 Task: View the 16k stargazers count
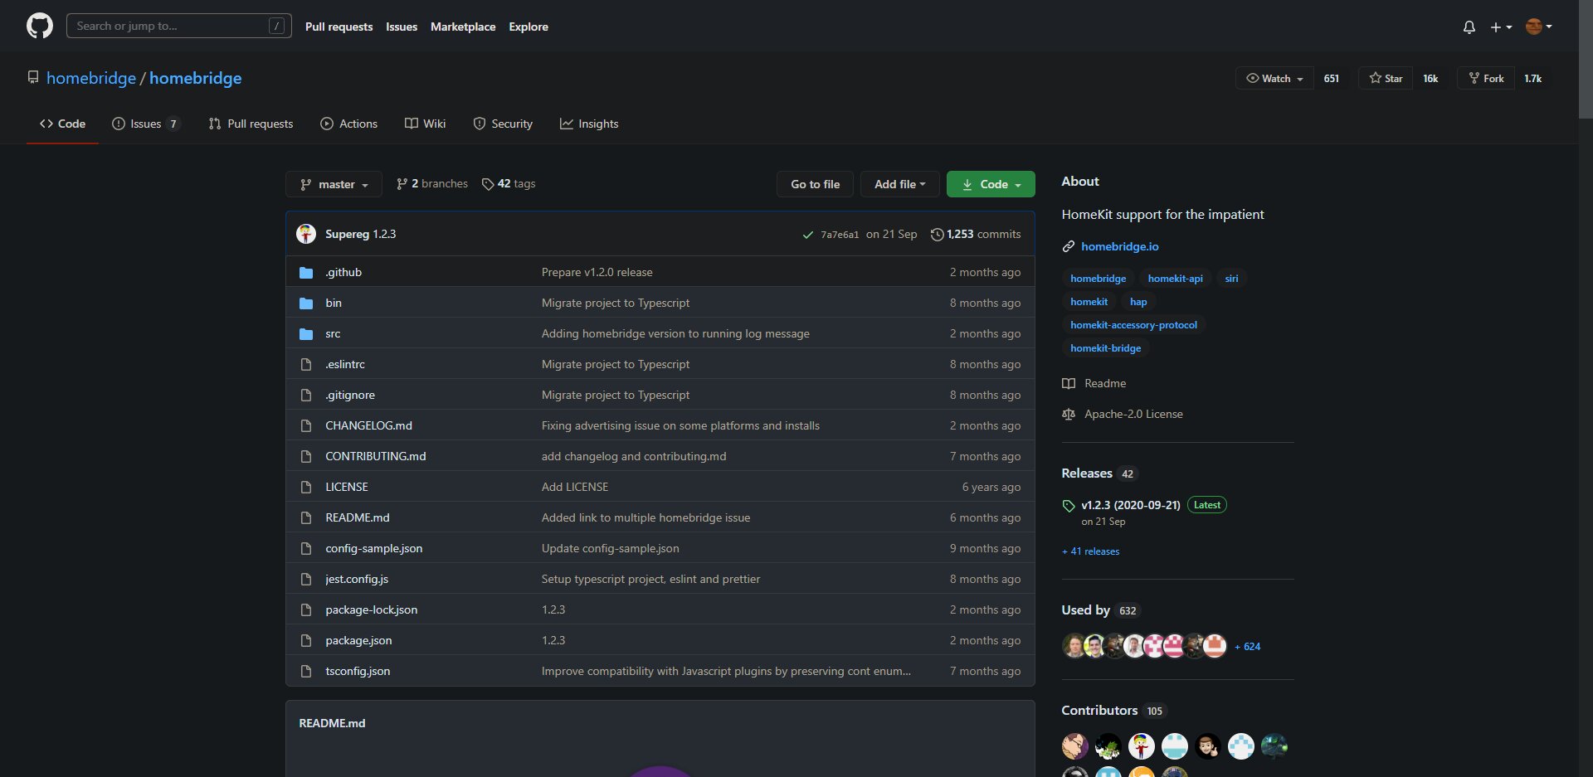click(x=1430, y=78)
